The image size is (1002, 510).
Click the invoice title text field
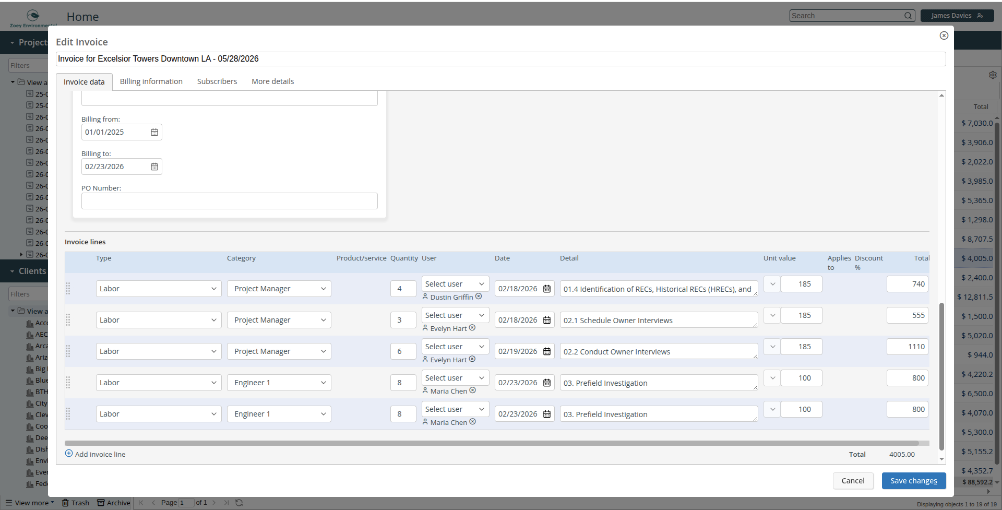[x=501, y=59]
